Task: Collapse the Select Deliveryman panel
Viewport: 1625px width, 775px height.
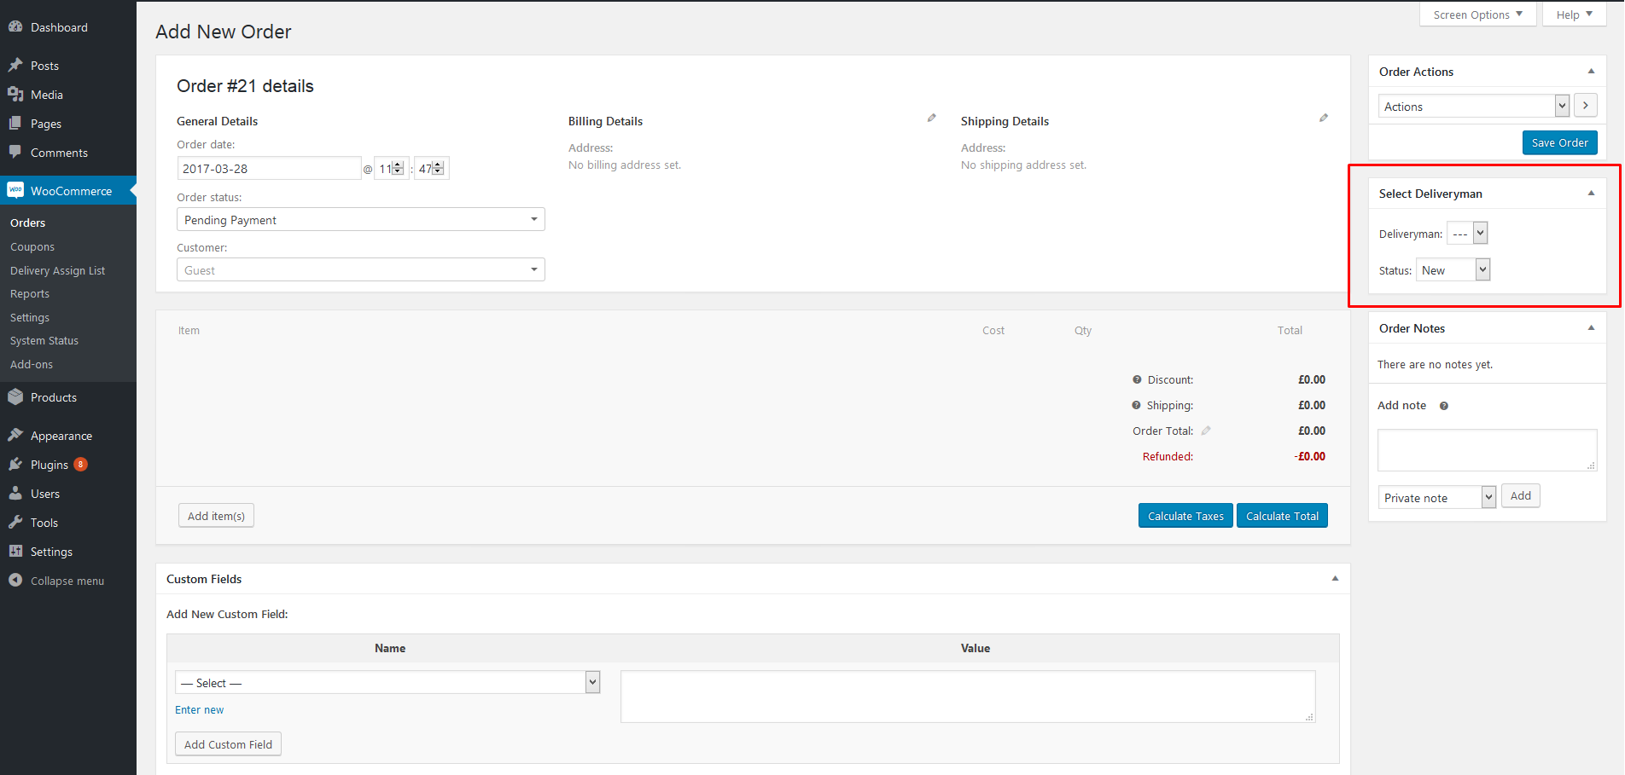Action: click(1591, 194)
